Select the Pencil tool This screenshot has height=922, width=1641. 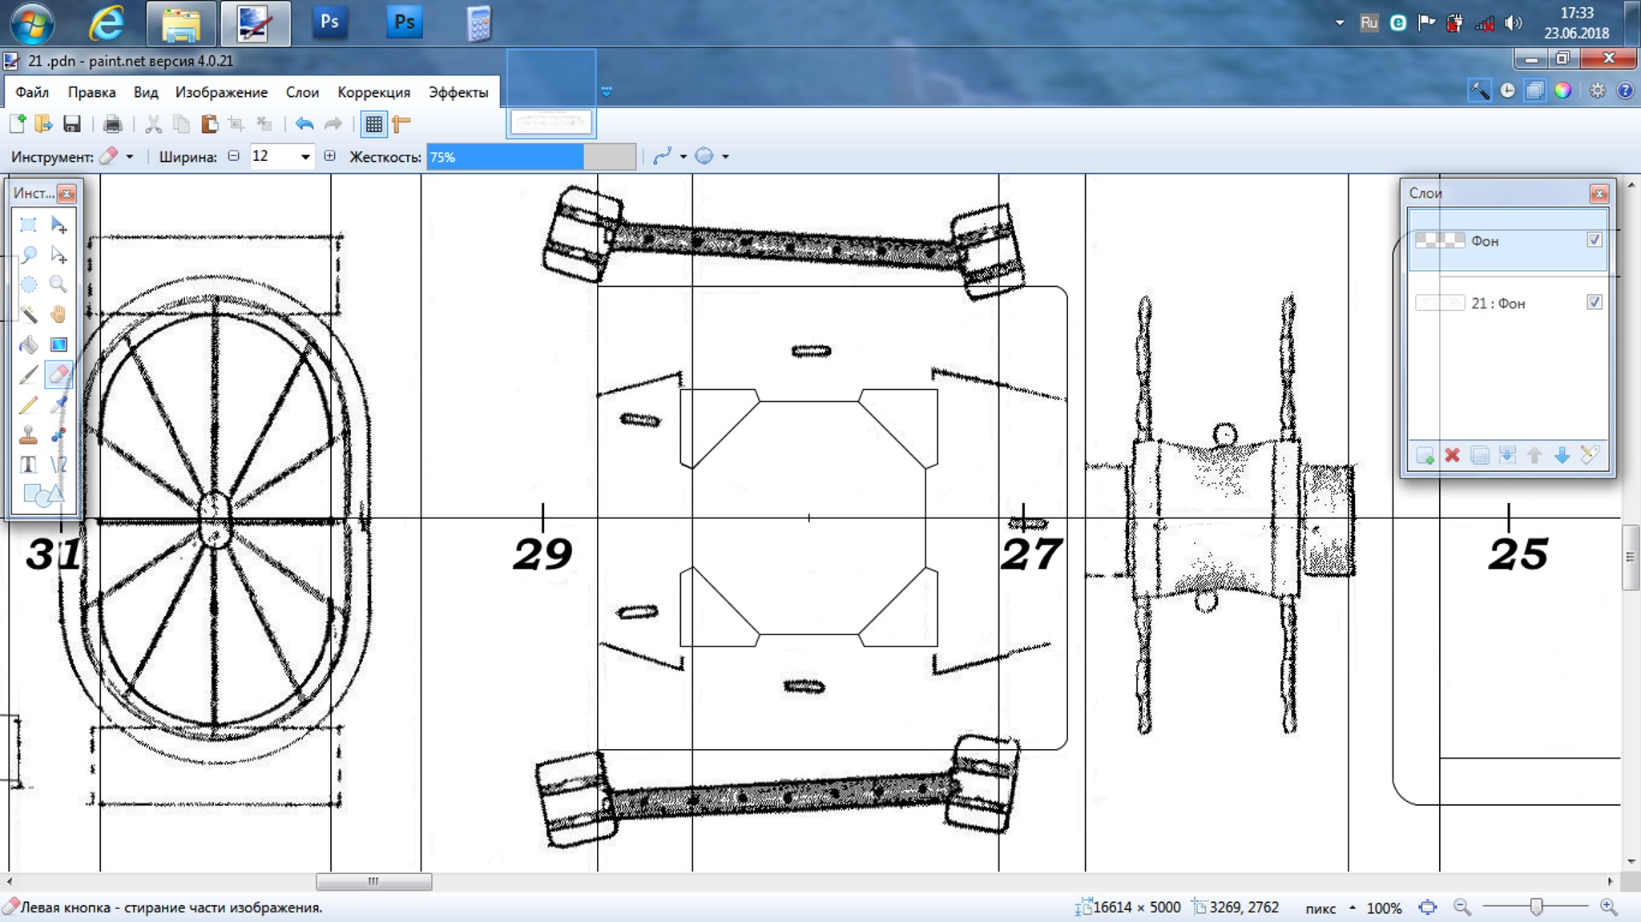click(x=28, y=405)
